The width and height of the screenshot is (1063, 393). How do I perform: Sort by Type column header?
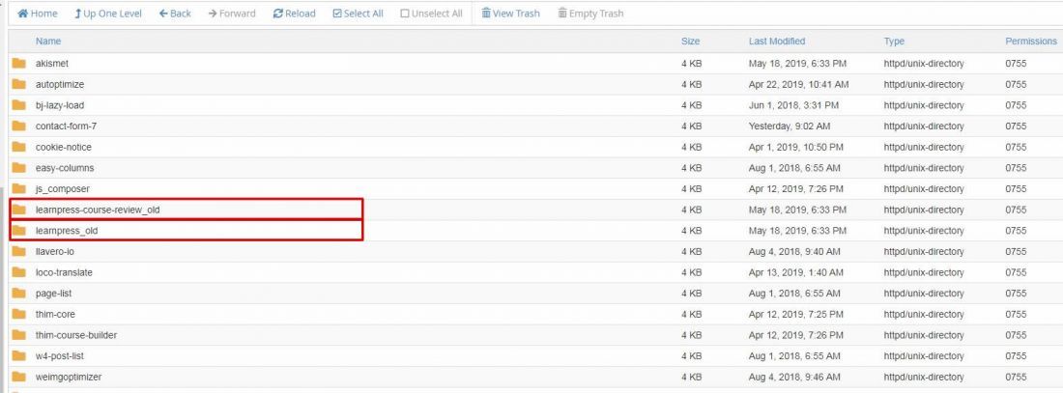coord(894,42)
